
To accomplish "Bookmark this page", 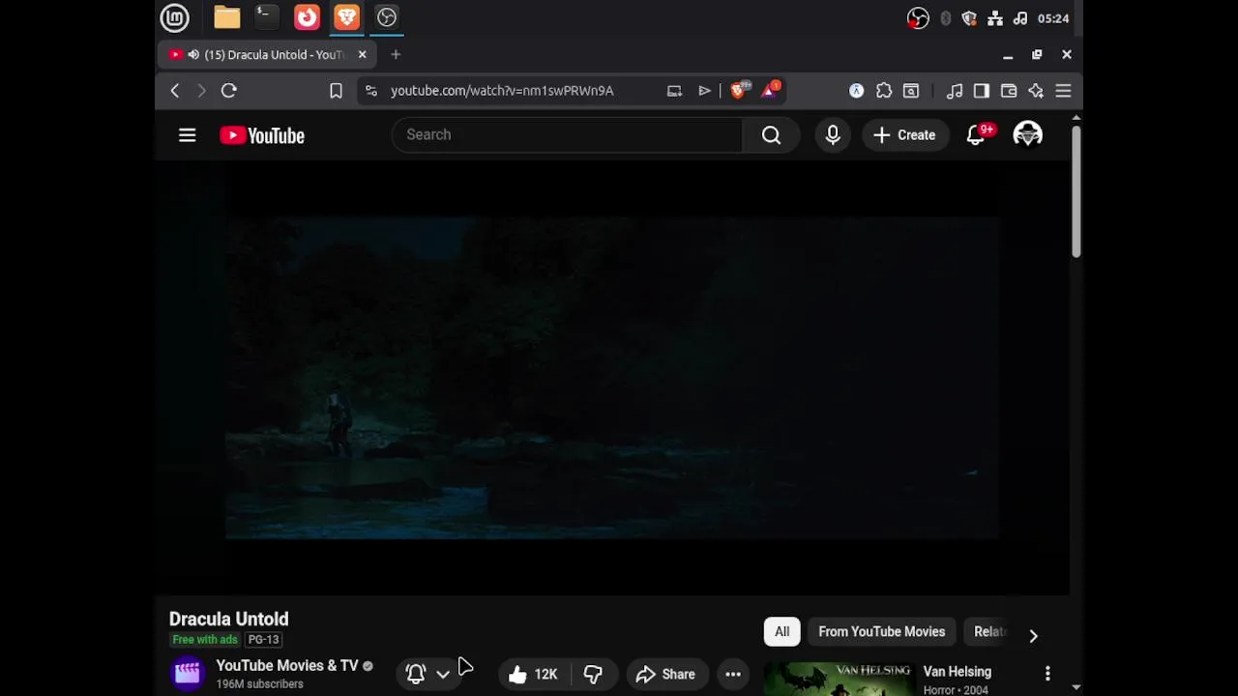I will (x=336, y=90).
